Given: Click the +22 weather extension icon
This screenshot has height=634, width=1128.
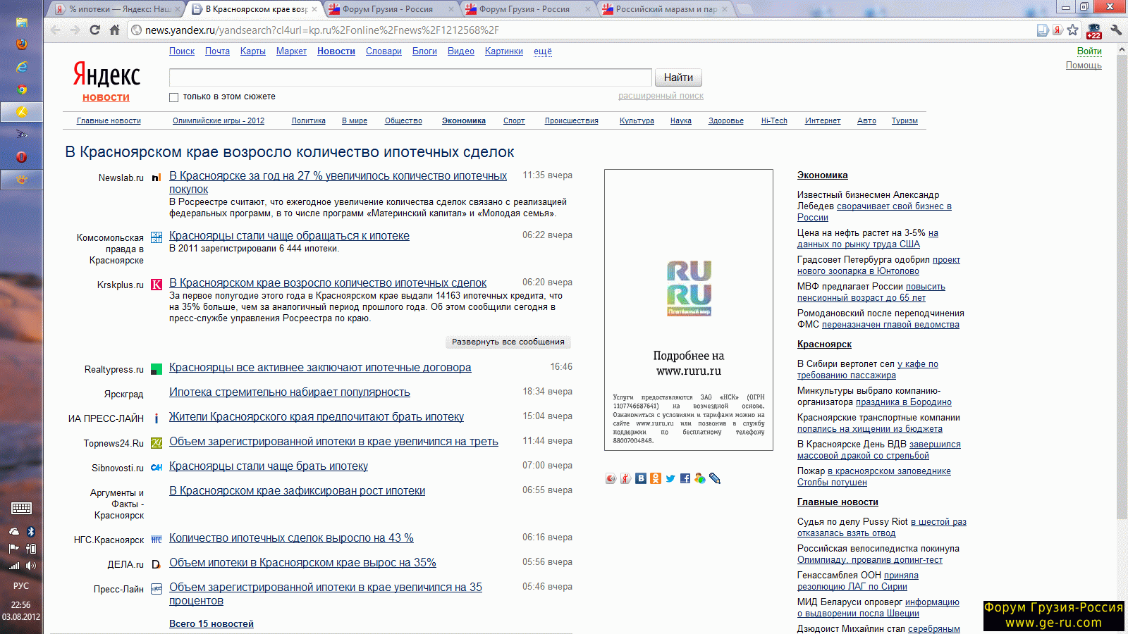Looking at the screenshot, I should click(x=1094, y=30).
